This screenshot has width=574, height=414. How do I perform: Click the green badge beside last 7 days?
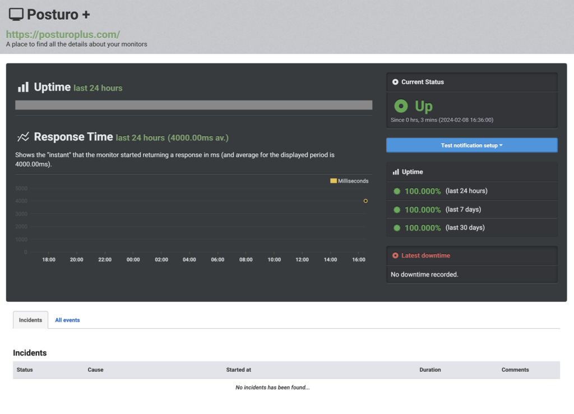397,210
